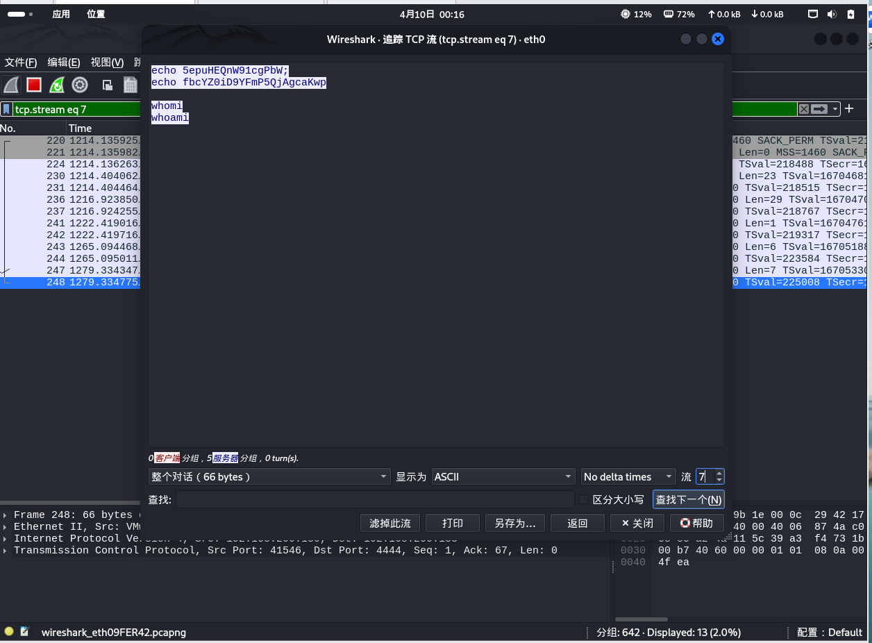Open the 文件(F) menu
Viewport: 872px width, 643px height.
21,62
